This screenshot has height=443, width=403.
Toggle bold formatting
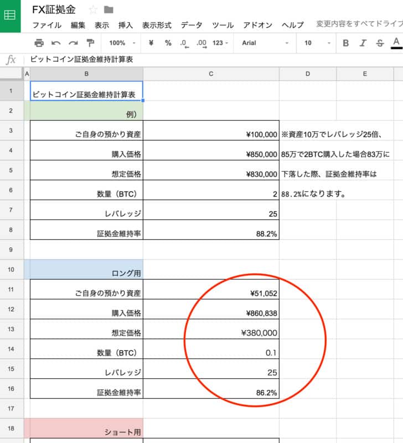pos(345,43)
